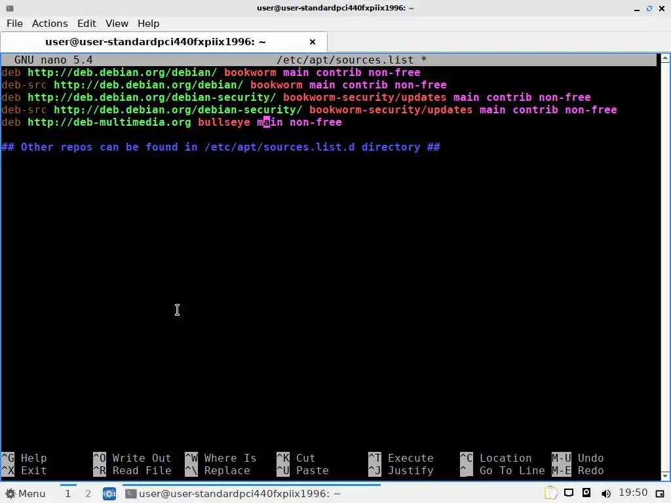Click the blue swirl app icon in taskbar
Image resolution: width=671 pixels, height=503 pixels.
109,494
